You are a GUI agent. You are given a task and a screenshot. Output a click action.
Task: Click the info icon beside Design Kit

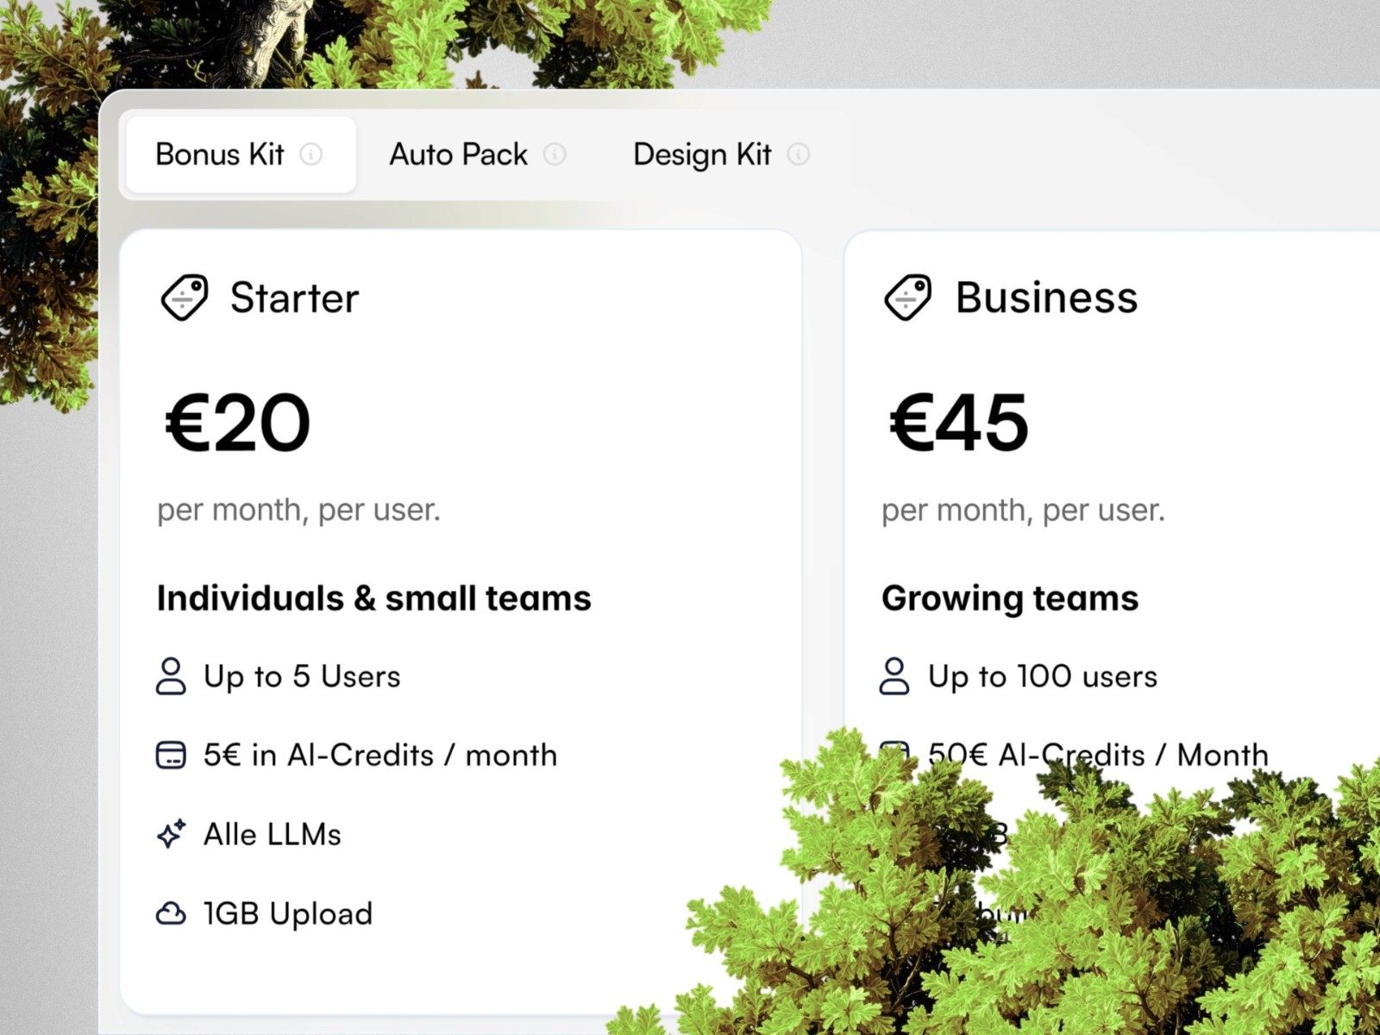799,154
